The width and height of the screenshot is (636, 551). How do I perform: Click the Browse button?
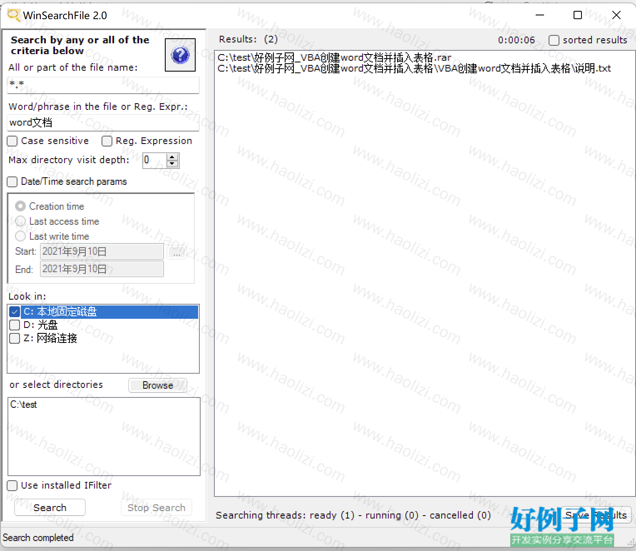(x=158, y=385)
